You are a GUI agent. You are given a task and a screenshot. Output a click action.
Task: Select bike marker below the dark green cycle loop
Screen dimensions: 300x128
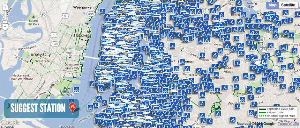click(x=218, y=113)
